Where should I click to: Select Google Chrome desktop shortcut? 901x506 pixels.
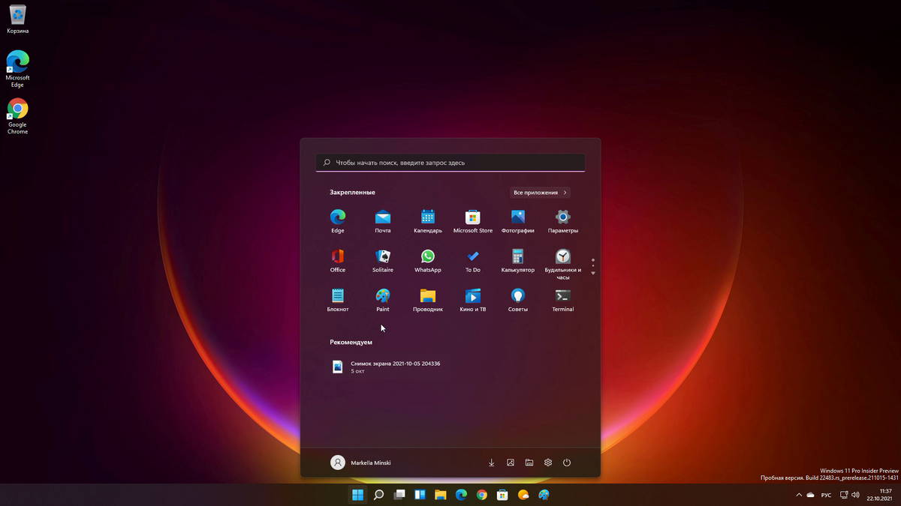point(17,116)
